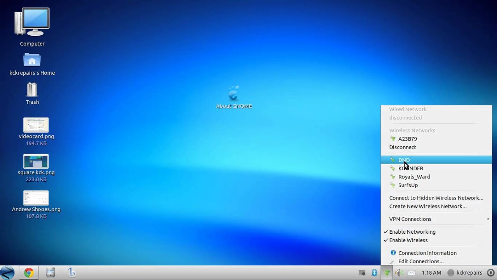Click the signal icon beside A23B79
497x280 pixels.
click(x=393, y=139)
